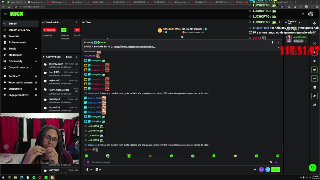
Task: Select teykerm421 follow event
Action: tap(61, 82)
